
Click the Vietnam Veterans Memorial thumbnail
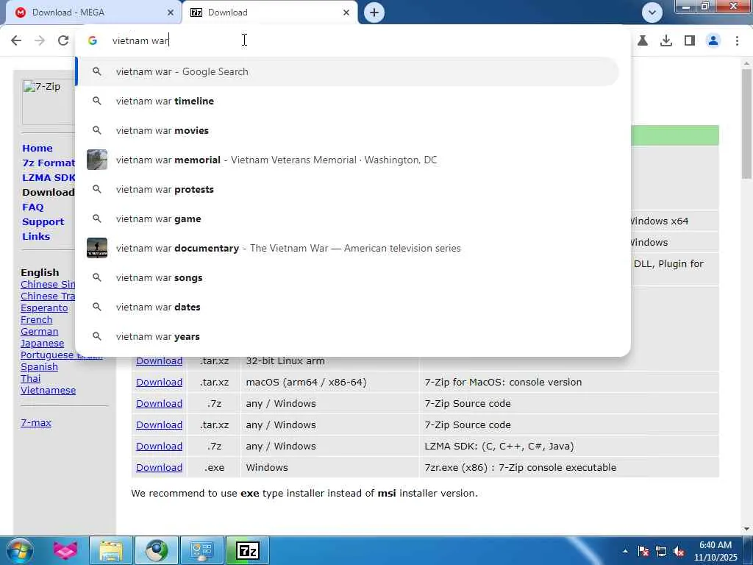pyautogui.click(x=97, y=160)
